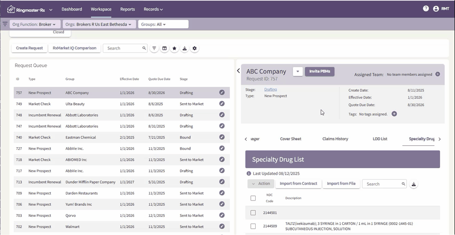Check the box for NDC 2144501

coord(253,213)
